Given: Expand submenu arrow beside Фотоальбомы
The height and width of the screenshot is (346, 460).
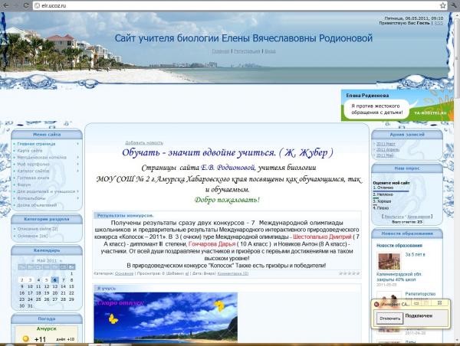Looking at the screenshot, I should tap(77, 198).
